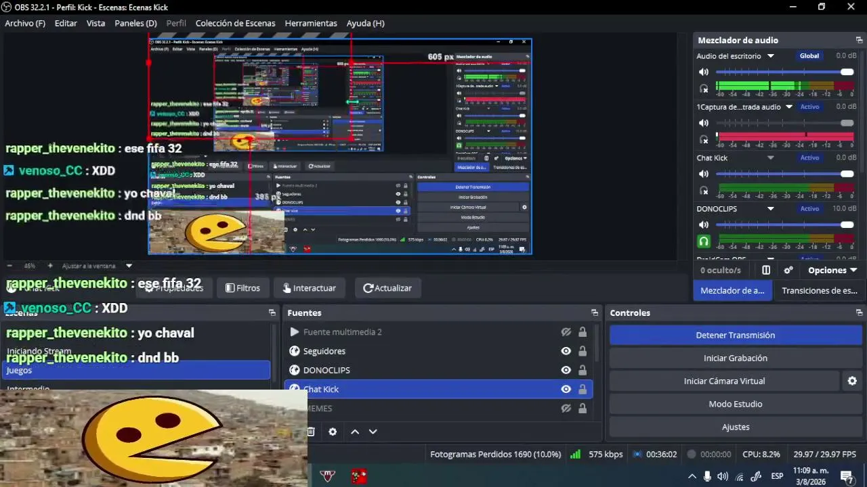867x487 pixels.
Task: Open the Opciones dropdown in audio mixer
Action: (832, 270)
